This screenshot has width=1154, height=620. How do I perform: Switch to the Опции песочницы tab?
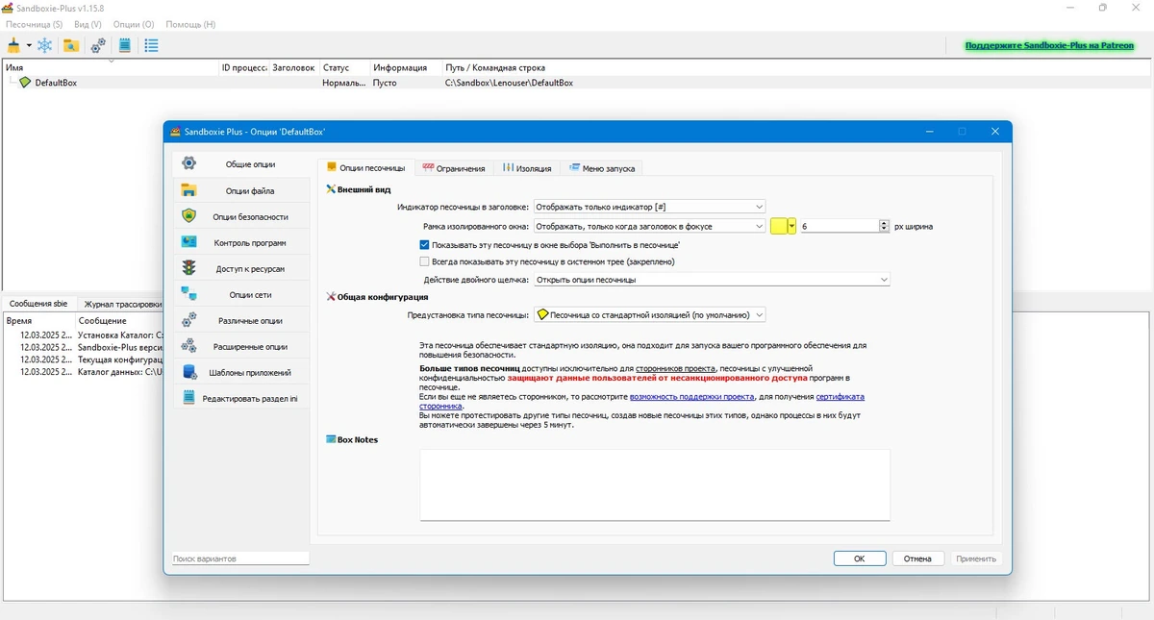point(366,168)
